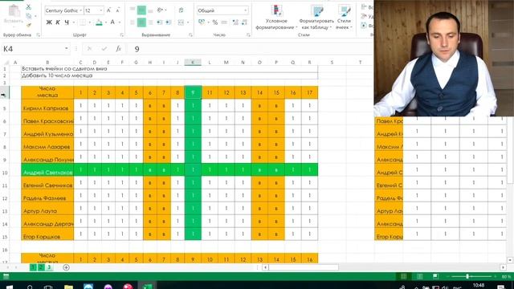Toggle wrap text icon
This screenshot has height=289, width=514.
coord(181,10)
